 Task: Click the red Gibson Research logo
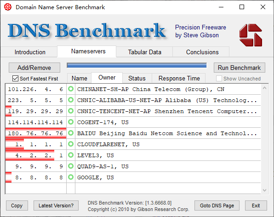point(251,35)
